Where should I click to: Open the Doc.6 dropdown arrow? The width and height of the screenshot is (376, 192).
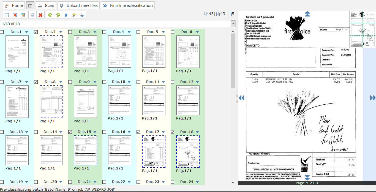(197, 32)
